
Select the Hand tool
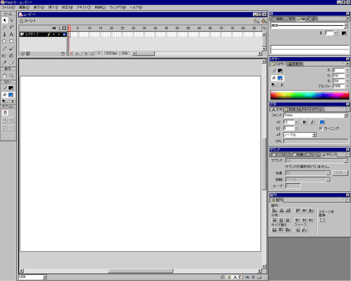(x=4, y=75)
